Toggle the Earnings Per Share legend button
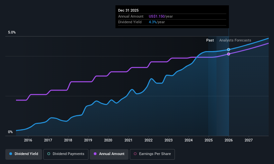Image resolution: width=274 pixels, height=164 pixels. (x=153, y=154)
